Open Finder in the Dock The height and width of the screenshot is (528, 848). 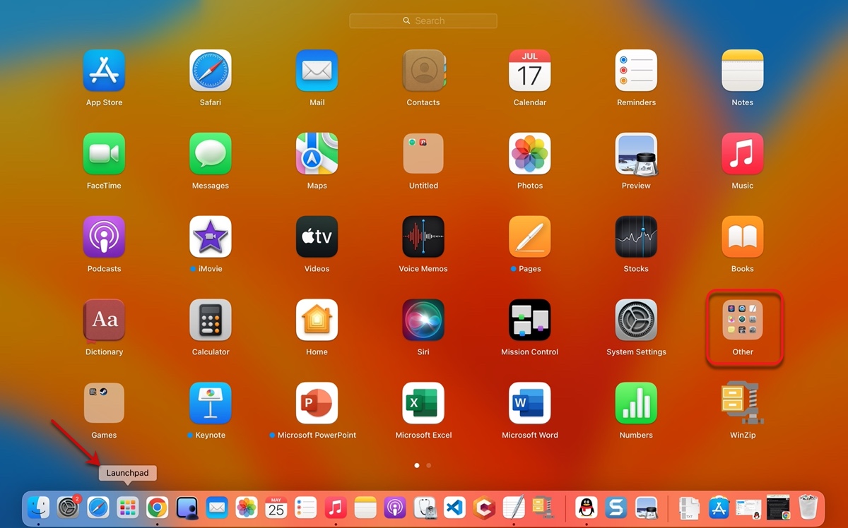pos(38,507)
